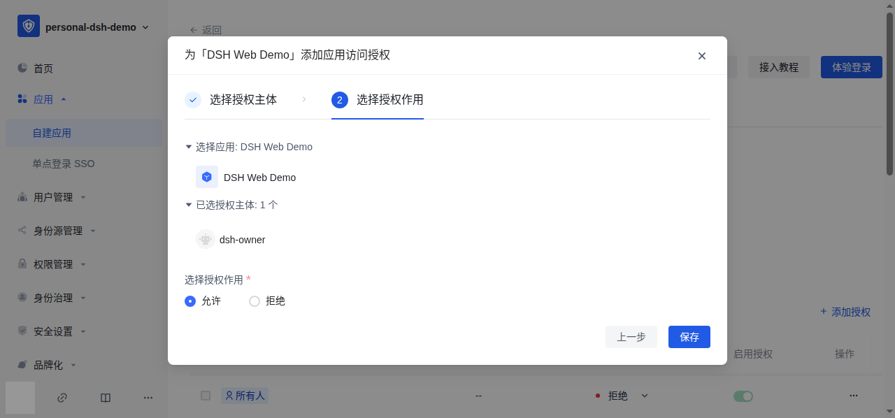
Task: Click the 应用 apps icon in sidebar
Action: (x=22, y=99)
